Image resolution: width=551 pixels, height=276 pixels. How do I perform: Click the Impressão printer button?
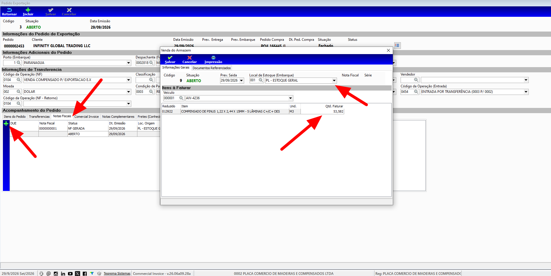[x=213, y=60]
